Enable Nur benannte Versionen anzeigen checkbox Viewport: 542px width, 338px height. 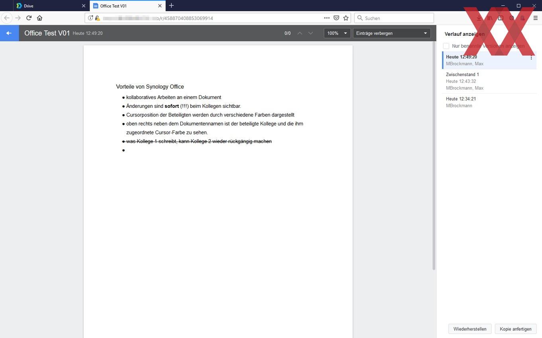446,46
